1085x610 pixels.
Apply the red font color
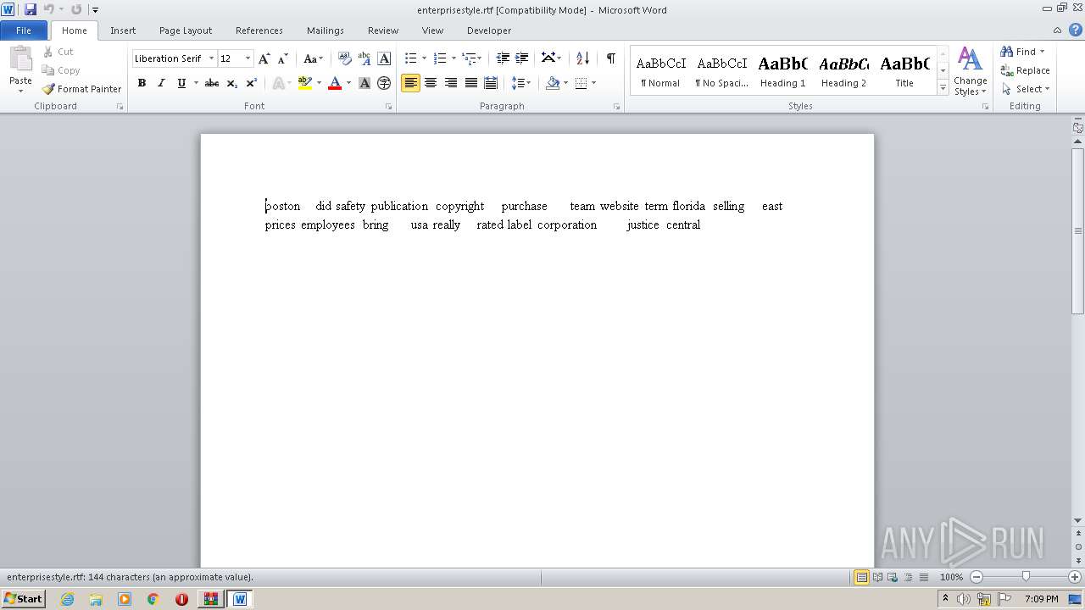coord(335,83)
